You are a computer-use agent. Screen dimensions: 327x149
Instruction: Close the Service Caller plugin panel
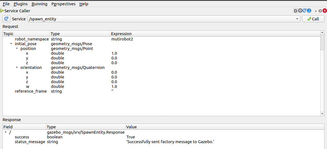[324, 11]
